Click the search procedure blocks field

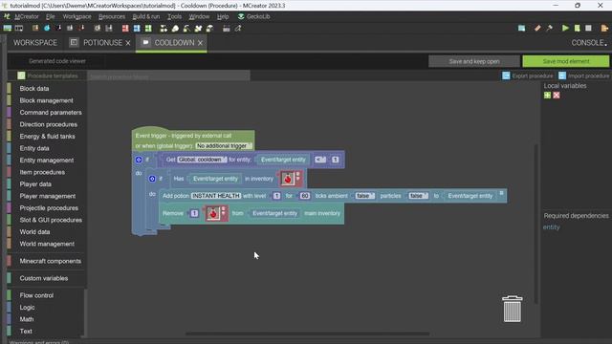168,76
